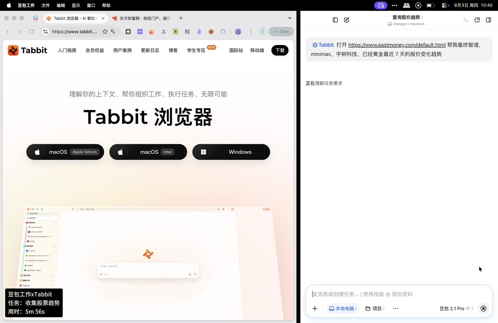The height and width of the screenshot is (323, 498).
Task: Open 博客 nav link
Action: click(x=173, y=50)
